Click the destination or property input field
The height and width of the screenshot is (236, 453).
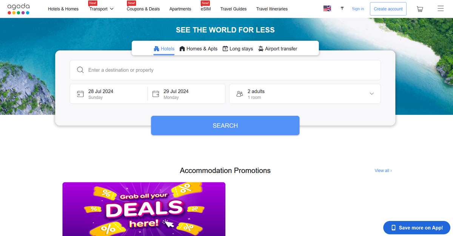click(x=225, y=70)
